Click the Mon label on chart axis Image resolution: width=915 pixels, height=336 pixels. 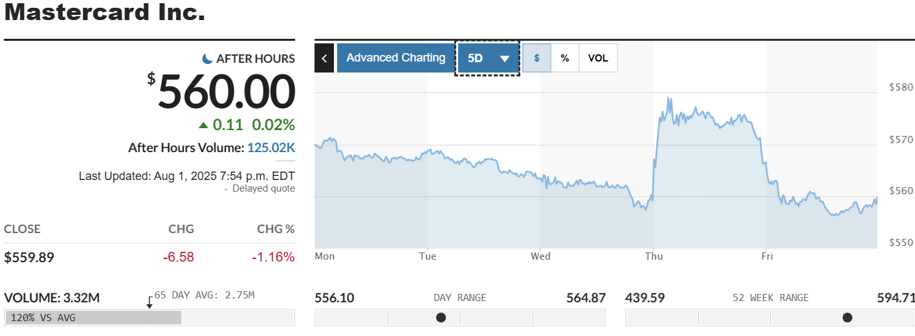(325, 256)
